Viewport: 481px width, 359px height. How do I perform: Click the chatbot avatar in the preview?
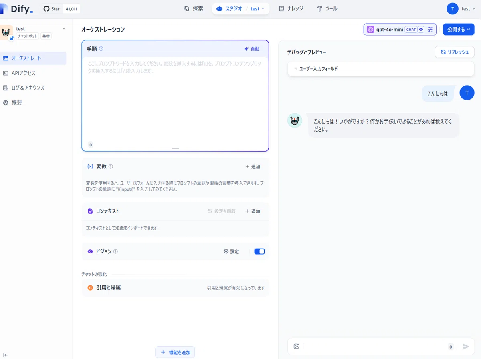pos(295,120)
